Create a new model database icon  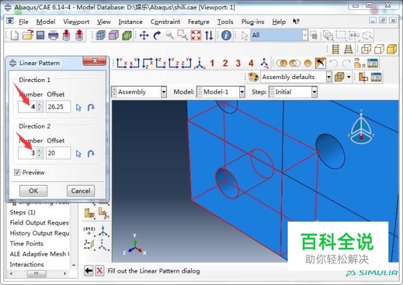pyautogui.click(x=14, y=35)
